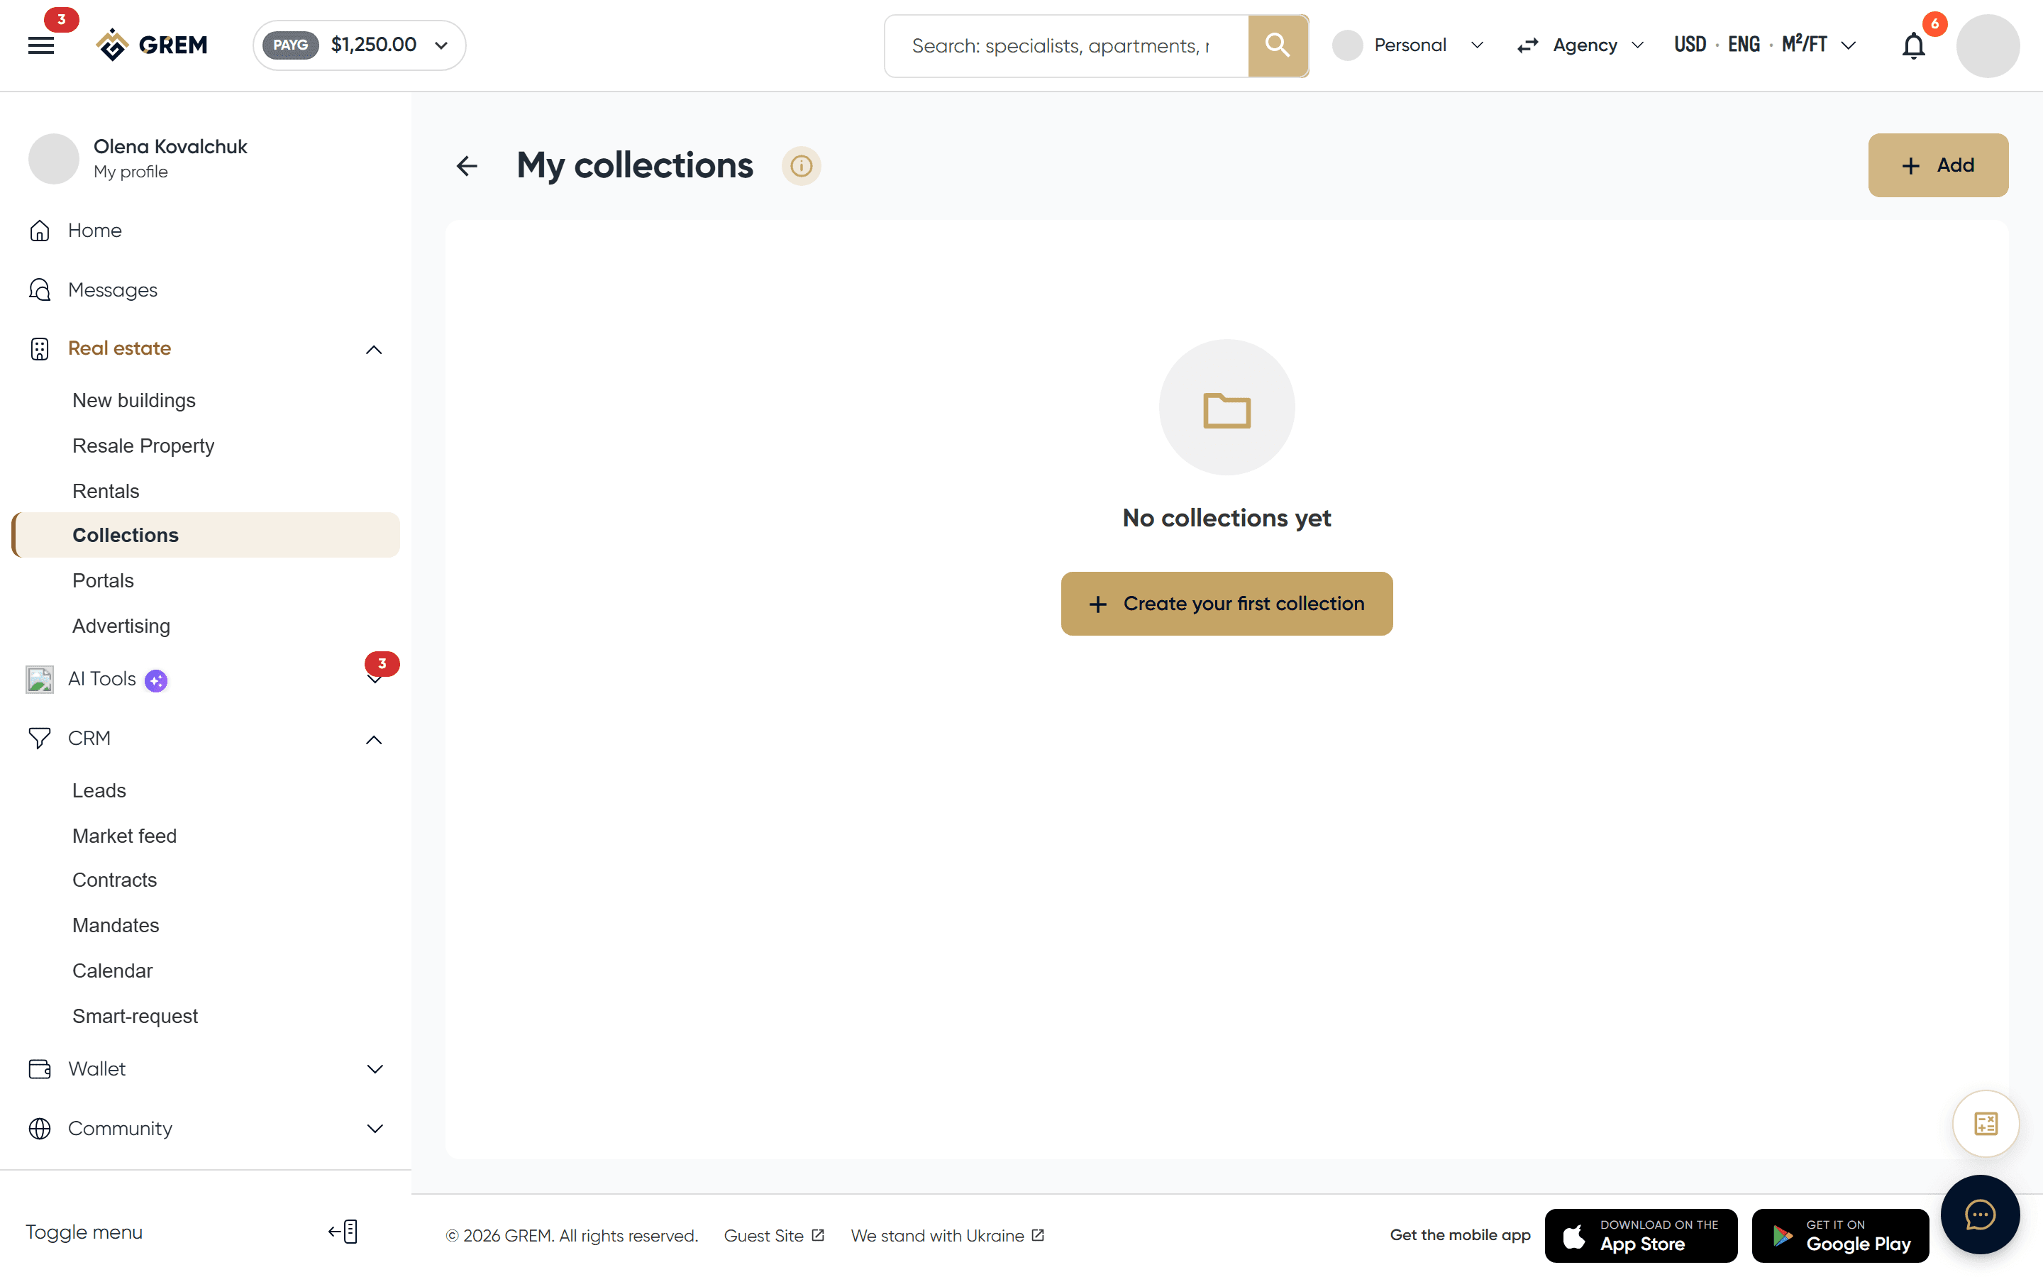Go to Advertising in sidebar
Image resolution: width=2043 pixels, height=1277 pixels.
pyautogui.click(x=121, y=626)
